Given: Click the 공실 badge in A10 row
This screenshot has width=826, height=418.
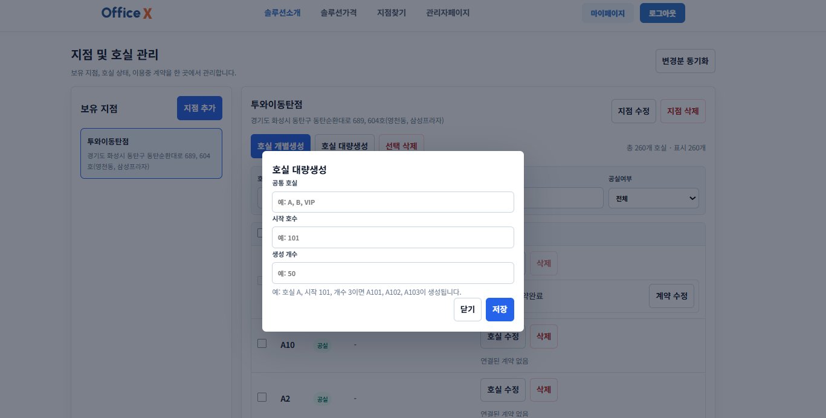Looking at the screenshot, I should [x=322, y=346].
